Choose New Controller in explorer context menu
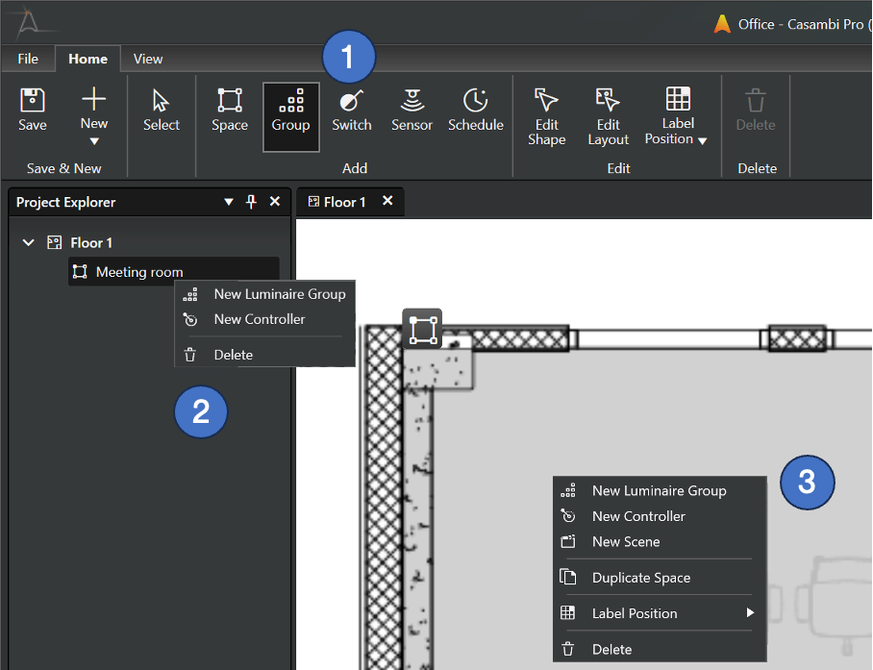Viewport: 873px width, 670px height. (265, 319)
